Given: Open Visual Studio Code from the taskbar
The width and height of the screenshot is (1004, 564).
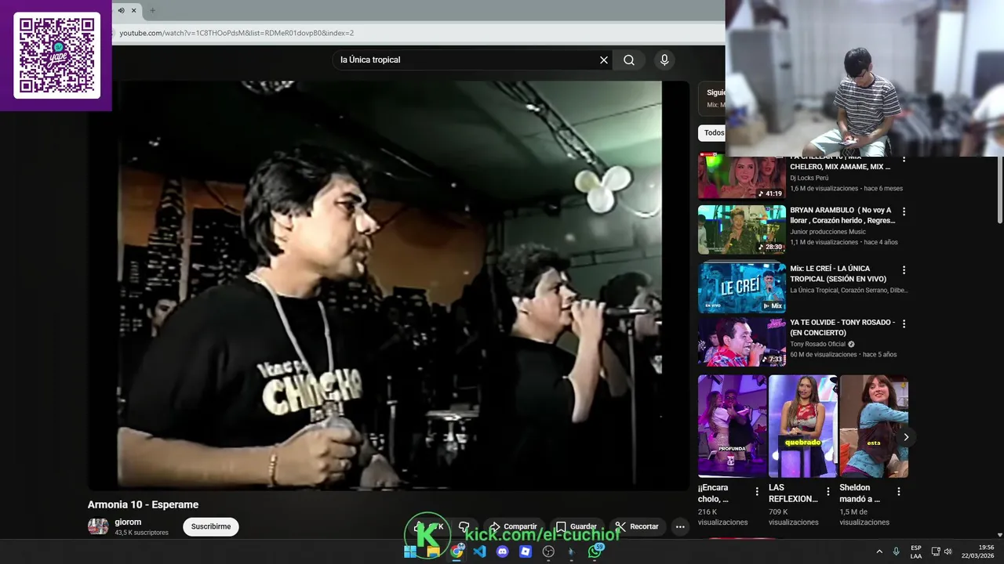Looking at the screenshot, I should (479, 551).
